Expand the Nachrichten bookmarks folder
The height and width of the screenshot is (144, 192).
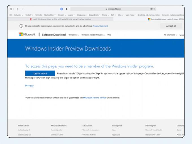50,15
